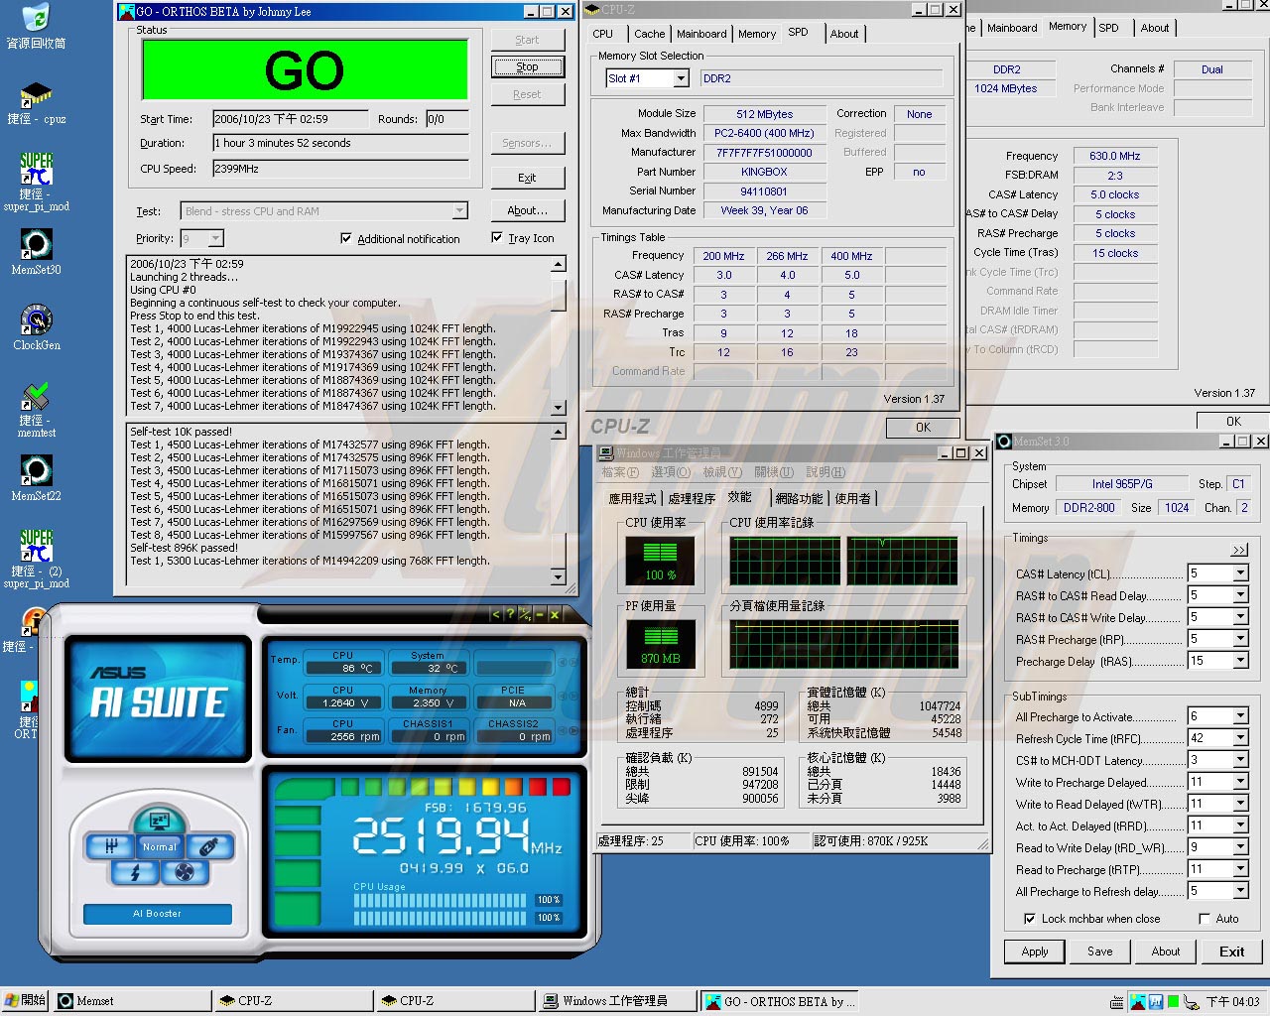Click the About button in MemSet

coord(1166,952)
